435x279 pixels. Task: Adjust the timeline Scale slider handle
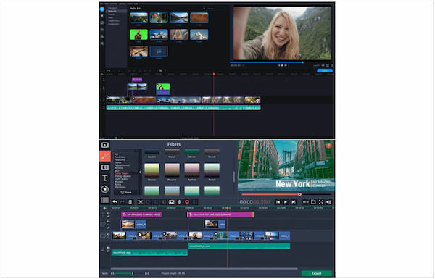[133, 274]
